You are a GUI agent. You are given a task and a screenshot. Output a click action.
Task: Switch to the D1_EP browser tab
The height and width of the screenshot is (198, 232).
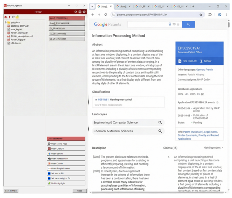pyautogui.click(x=142, y=7)
